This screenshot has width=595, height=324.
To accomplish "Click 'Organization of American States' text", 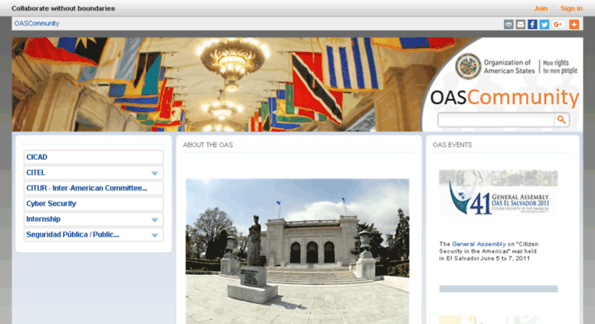I will click(509, 67).
